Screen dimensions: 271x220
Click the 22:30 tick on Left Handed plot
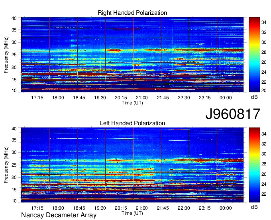point(184,208)
